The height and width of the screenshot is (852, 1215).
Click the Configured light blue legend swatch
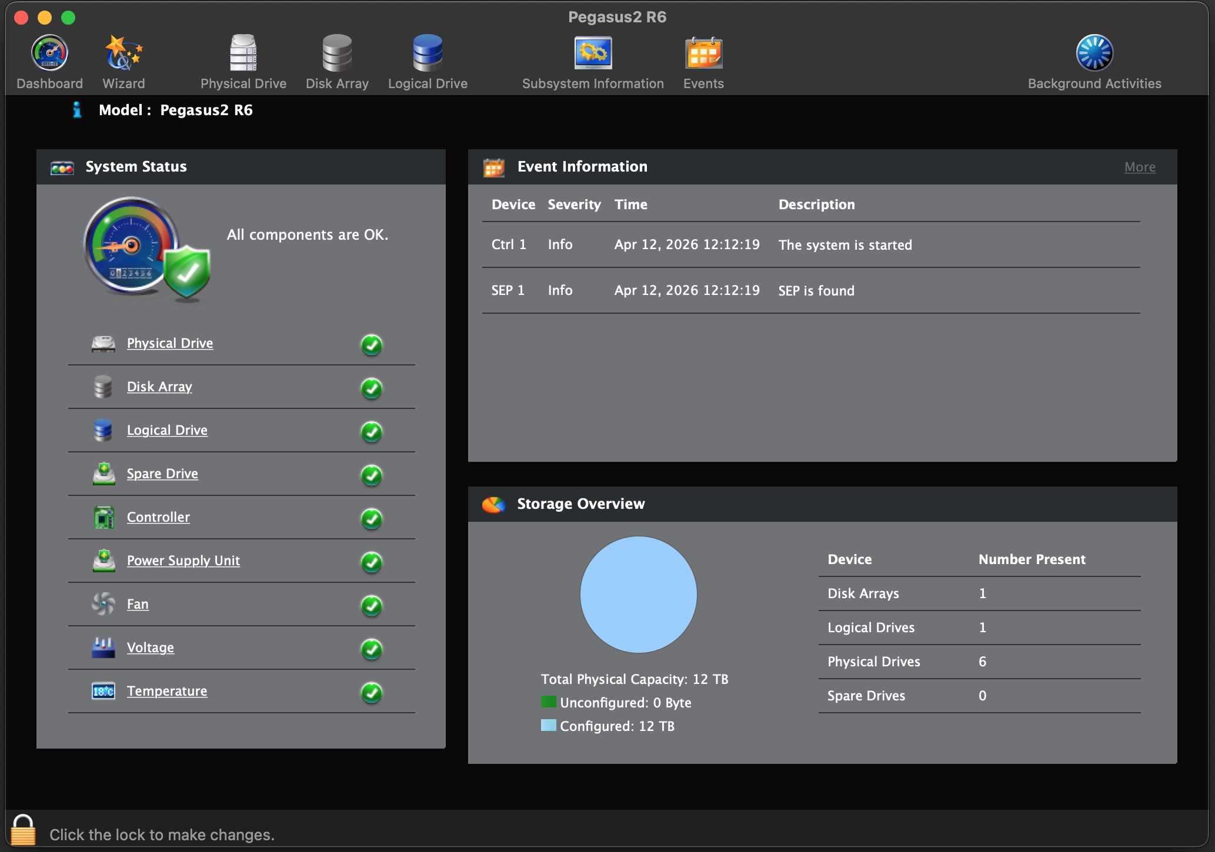point(548,725)
